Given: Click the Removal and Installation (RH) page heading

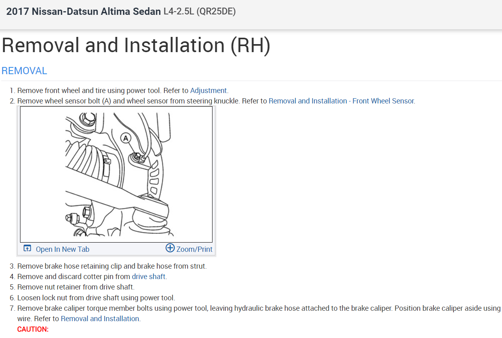Looking at the screenshot, I should (x=136, y=45).
